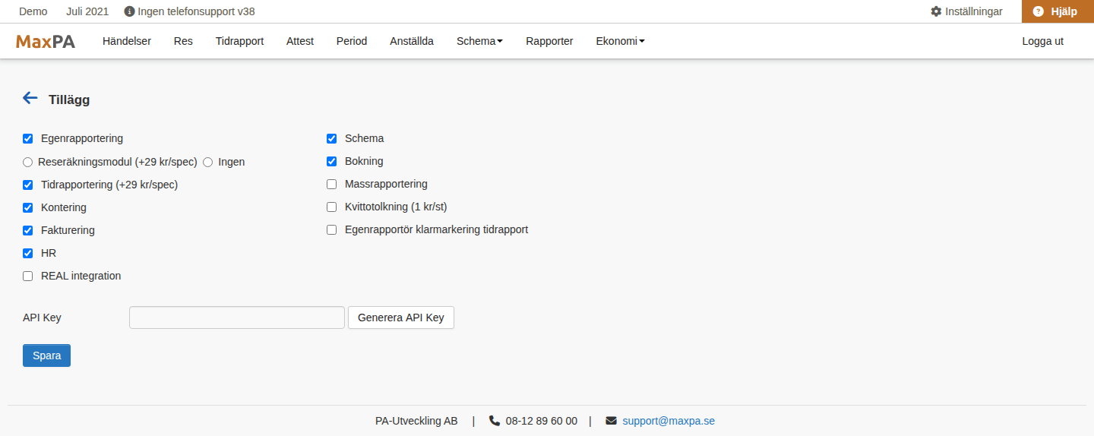The width and height of the screenshot is (1094, 436).
Task: Open the support@maxpa.se email link
Action: (669, 421)
